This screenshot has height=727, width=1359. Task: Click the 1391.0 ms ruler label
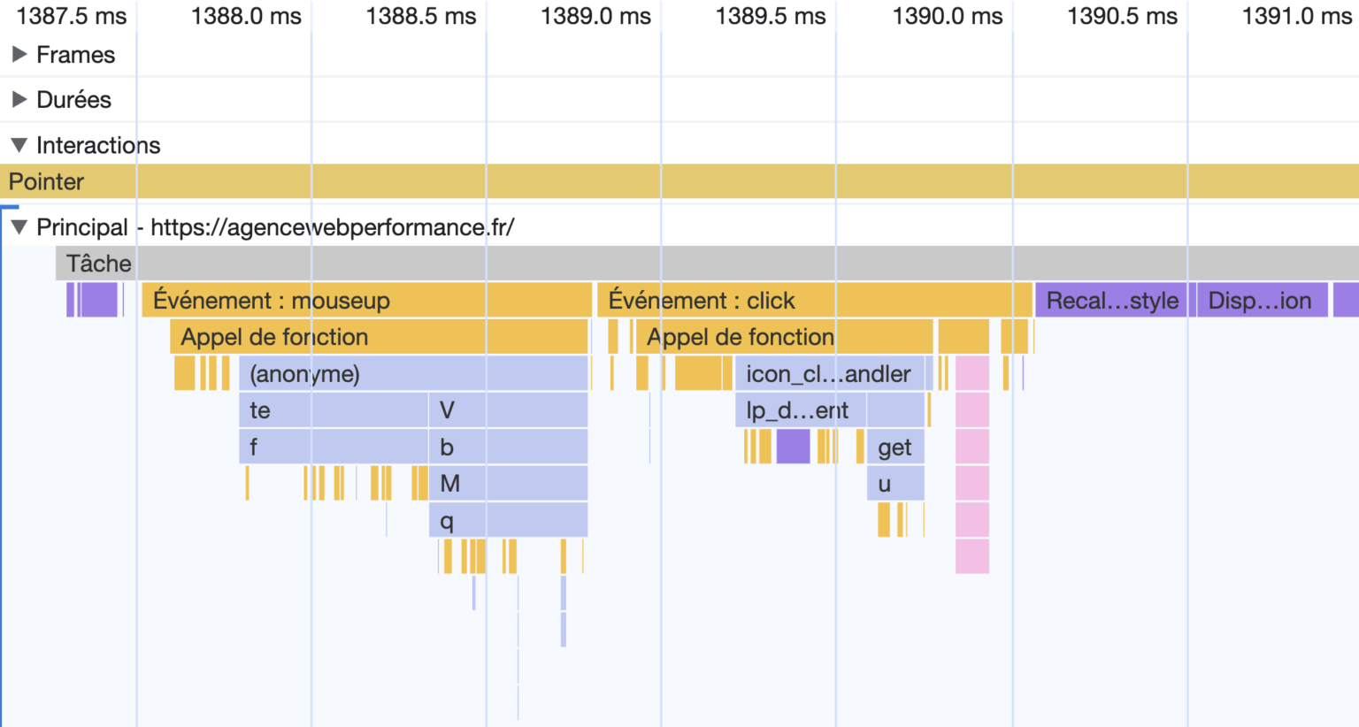coord(1297,16)
